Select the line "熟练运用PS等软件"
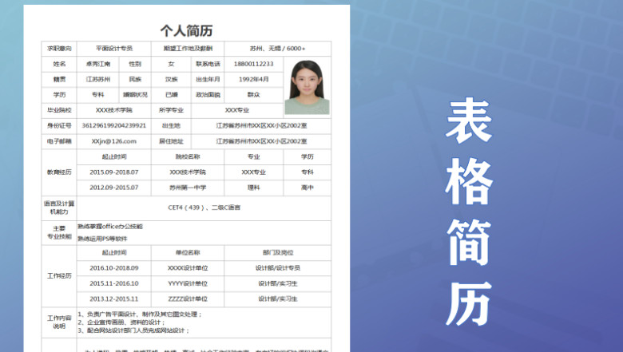Screen dimensions: 623x352 tap(102, 239)
